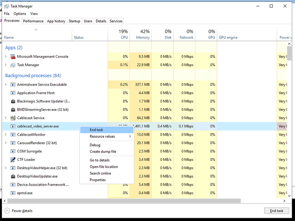Expand the CarouselRenderer (32 bit) group
This screenshot has width=295, height=221.
[x=6, y=143]
